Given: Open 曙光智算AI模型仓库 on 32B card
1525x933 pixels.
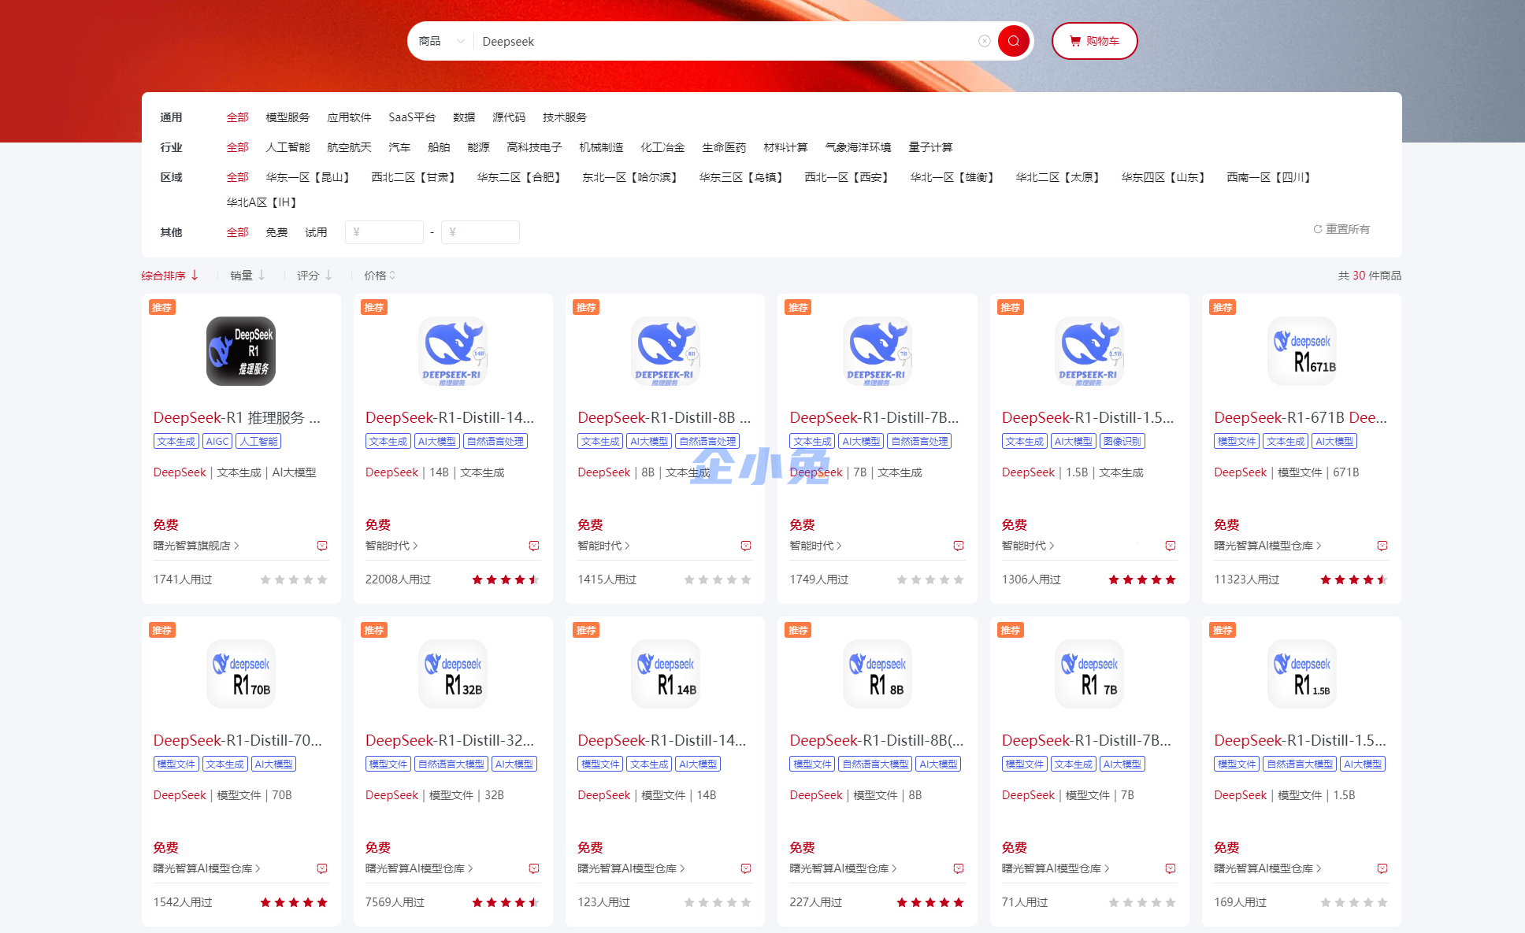Looking at the screenshot, I should [x=419, y=868].
